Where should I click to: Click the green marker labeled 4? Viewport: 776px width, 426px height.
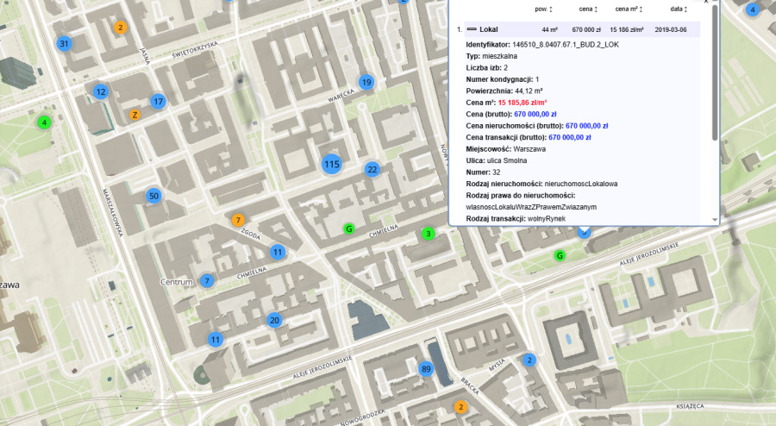point(43,122)
